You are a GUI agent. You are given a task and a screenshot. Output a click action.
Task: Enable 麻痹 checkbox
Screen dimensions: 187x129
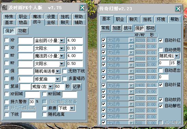[44, 108]
